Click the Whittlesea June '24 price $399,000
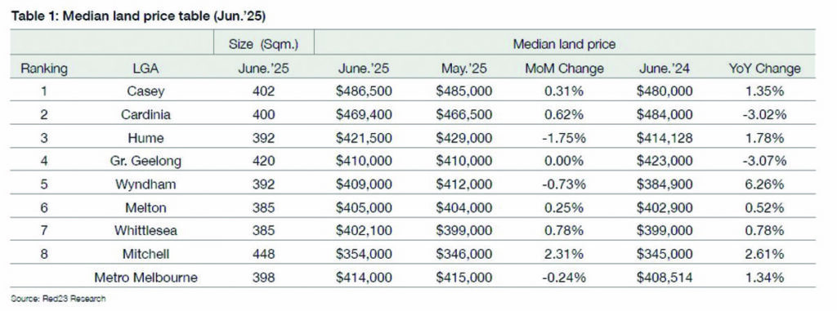This screenshot has height=311, width=837. click(664, 231)
